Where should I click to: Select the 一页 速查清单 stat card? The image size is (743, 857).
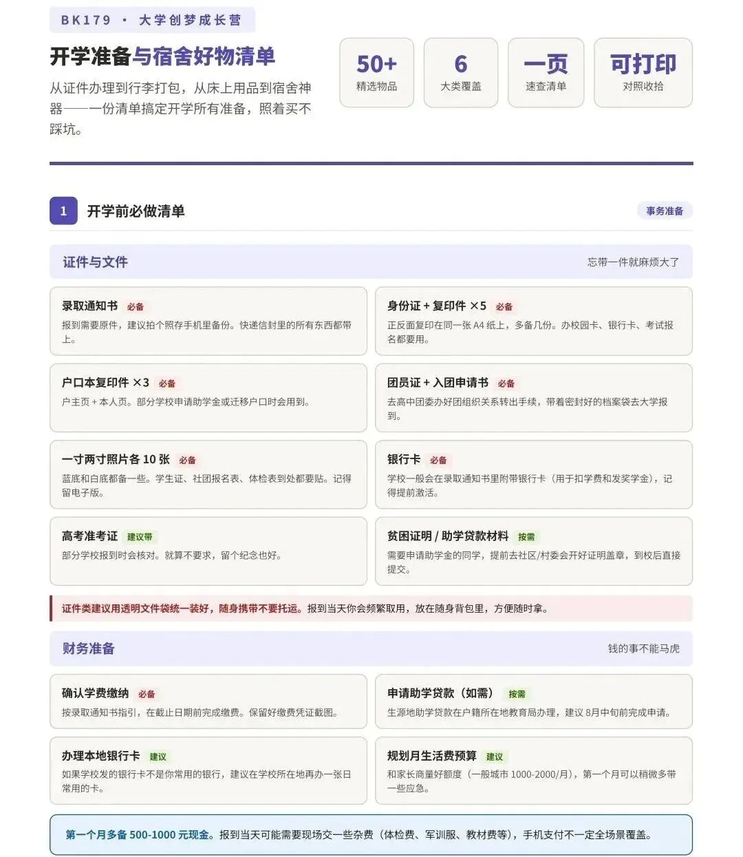click(546, 72)
